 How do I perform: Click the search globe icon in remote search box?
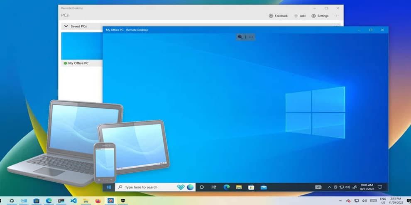click(190, 187)
